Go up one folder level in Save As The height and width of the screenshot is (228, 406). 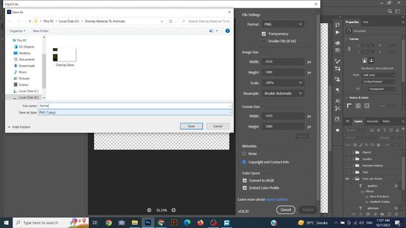click(x=30, y=22)
